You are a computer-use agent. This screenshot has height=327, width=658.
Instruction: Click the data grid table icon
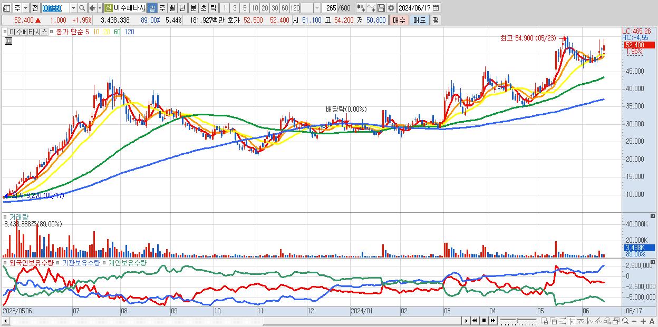click(x=8, y=42)
